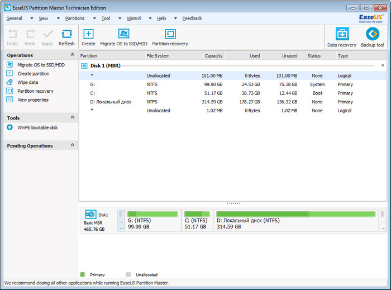Image resolution: width=391 pixels, height=290 pixels.
Task: Click the Create partition toolbar icon
Action: point(88,34)
